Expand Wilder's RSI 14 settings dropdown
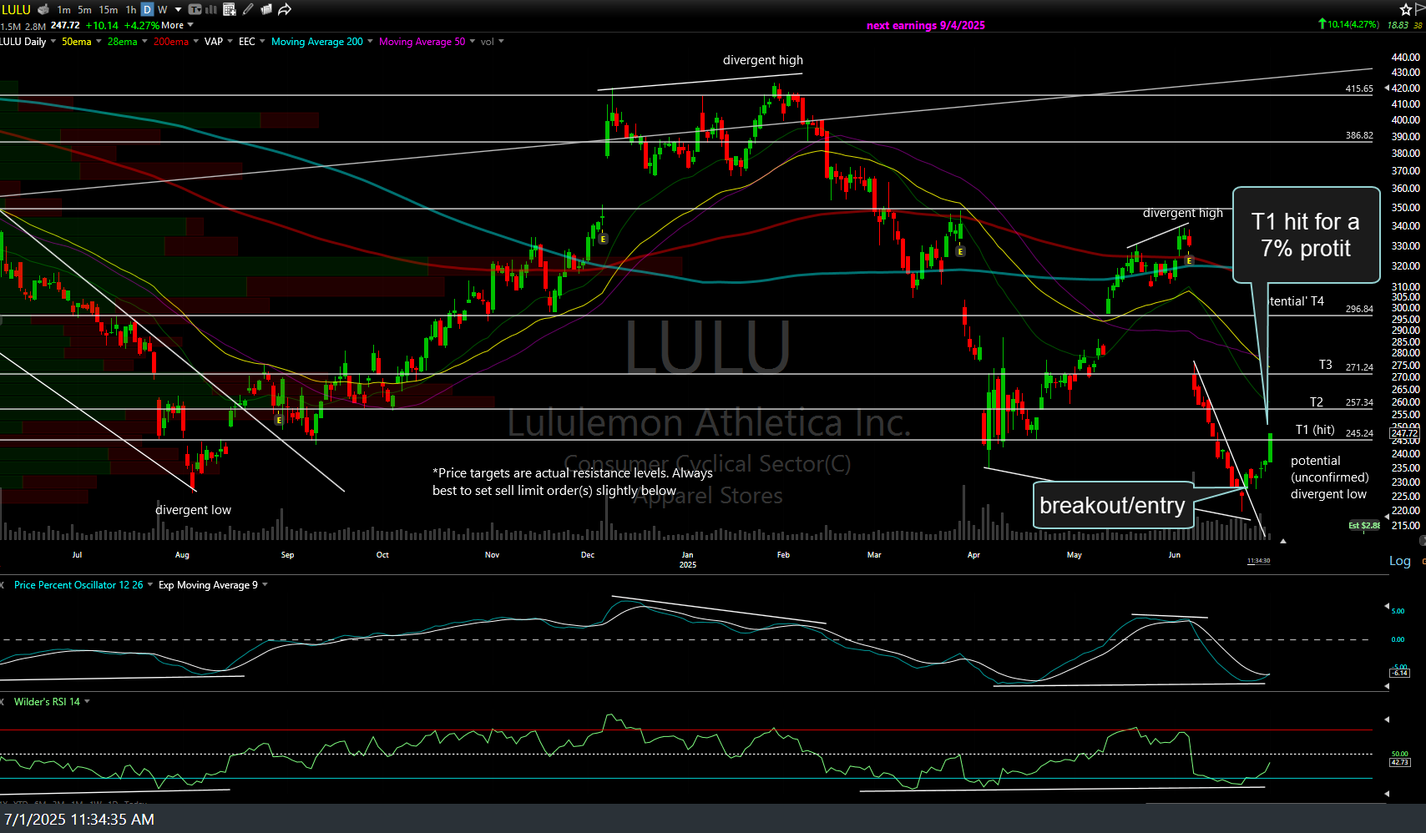The image size is (1426, 833). [x=87, y=702]
